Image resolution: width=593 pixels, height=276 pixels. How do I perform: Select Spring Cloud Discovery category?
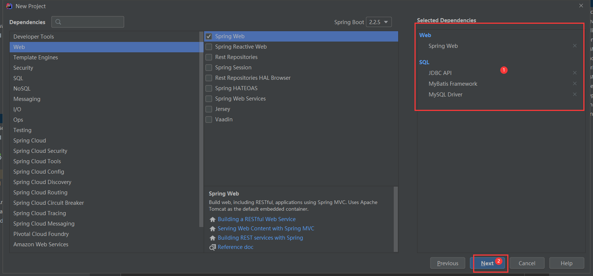point(104,182)
